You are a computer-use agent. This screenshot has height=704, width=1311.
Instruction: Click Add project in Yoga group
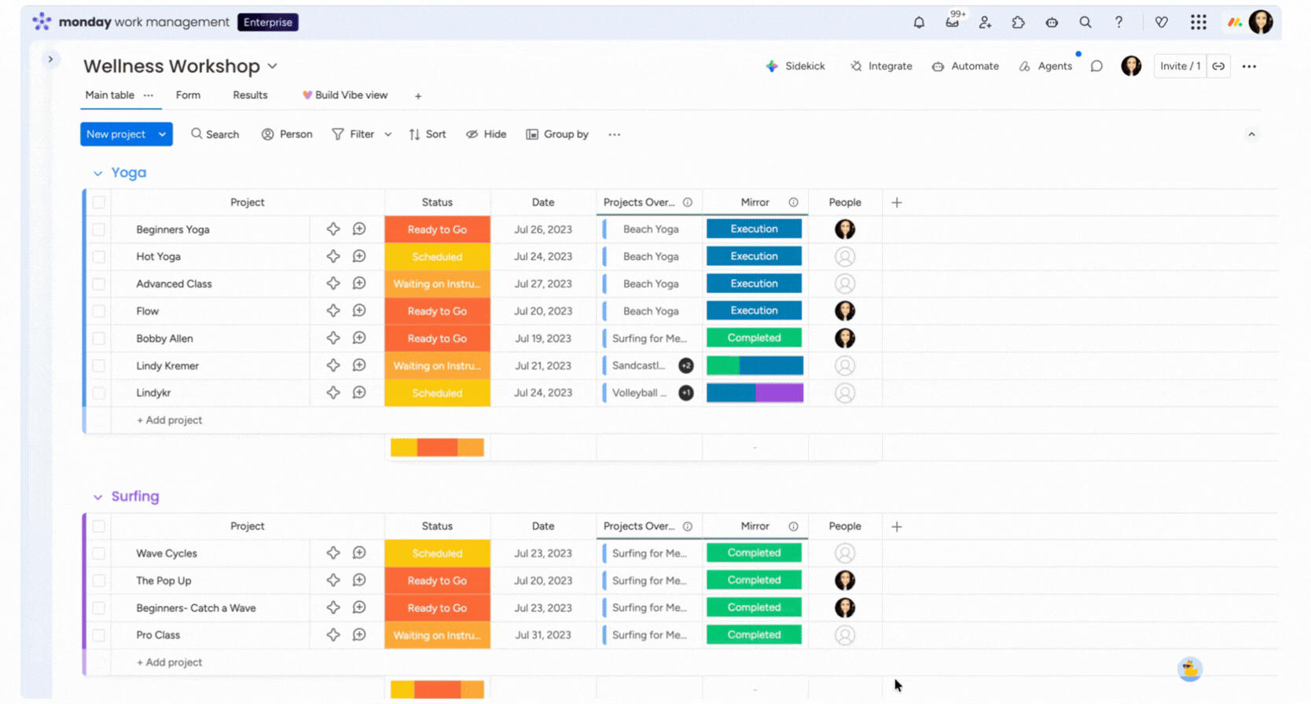[x=170, y=420]
